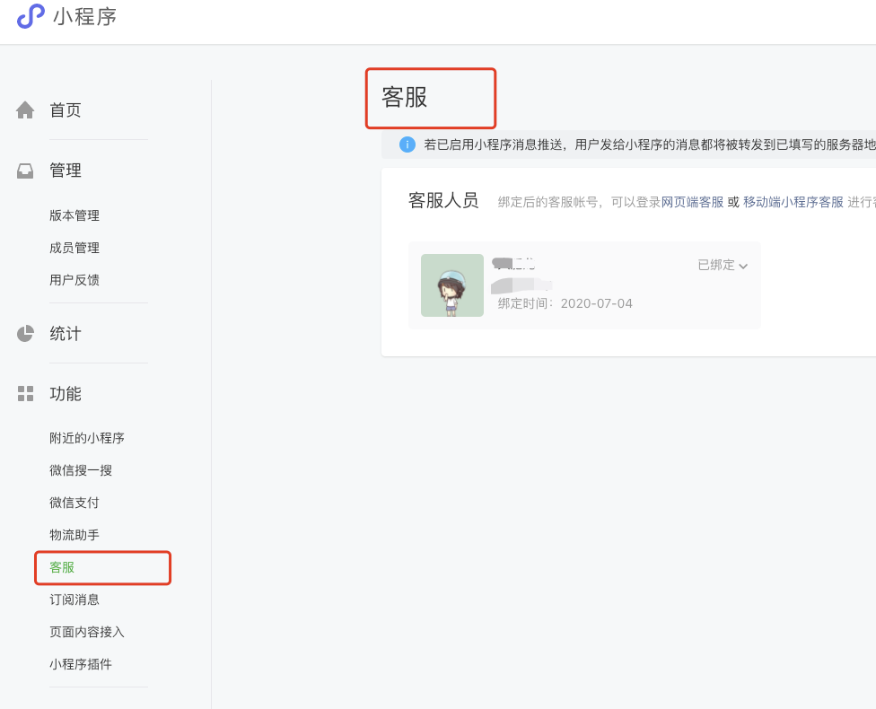
Task: Click the inbox icon beside 管理
Action: pyautogui.click(x=25, y=171)
